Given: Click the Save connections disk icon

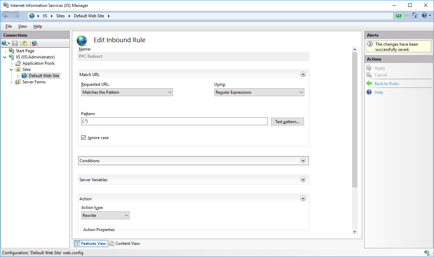Looking at the screenshot, I should pyautogui.click(x=15, y=43).
